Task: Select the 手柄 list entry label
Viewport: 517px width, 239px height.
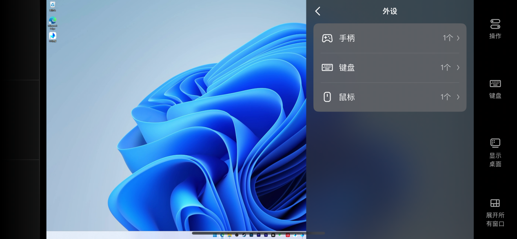Action: click(347, 38)
